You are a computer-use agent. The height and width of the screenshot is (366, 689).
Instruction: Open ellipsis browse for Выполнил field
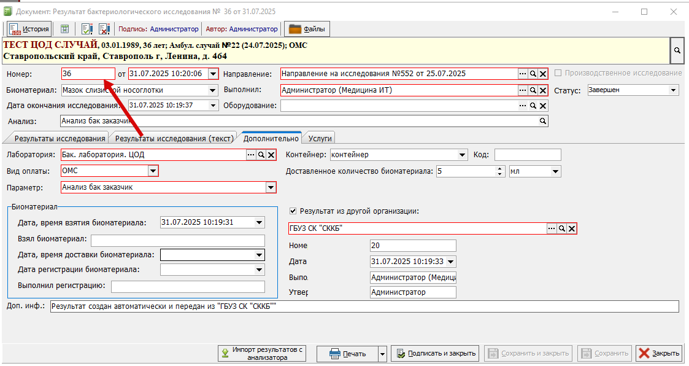click(523, 90)
